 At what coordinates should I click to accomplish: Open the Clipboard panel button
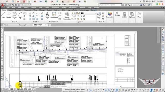click(x=132, y=15)
